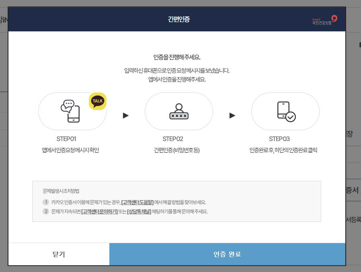Viewport: 361px width, 272px height.
Task: Click the STEP03 label
Action: coord(279,139)
